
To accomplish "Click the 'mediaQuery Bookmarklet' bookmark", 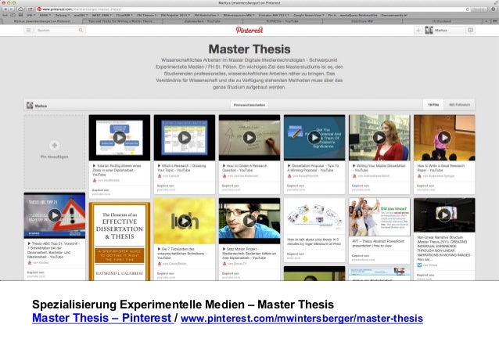I will point(358,16).
